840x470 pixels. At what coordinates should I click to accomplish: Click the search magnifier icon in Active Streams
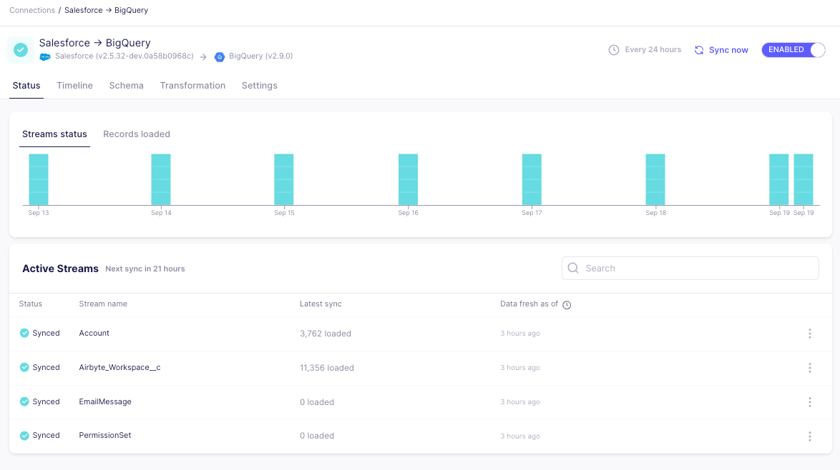click(x=572, y=268)
